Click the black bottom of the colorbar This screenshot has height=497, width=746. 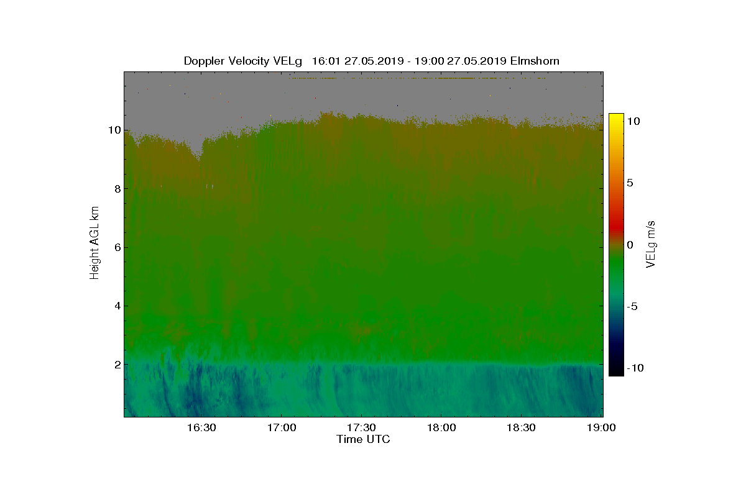(615, 370)
